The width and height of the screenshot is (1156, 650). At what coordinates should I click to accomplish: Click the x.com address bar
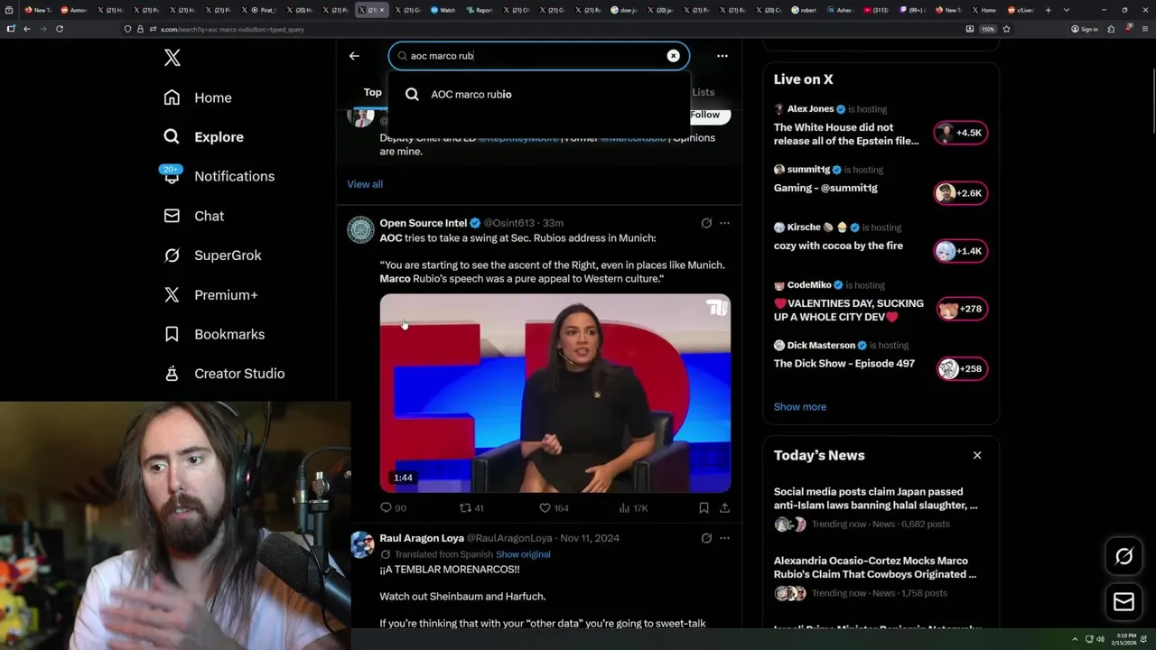click(542, 29)
